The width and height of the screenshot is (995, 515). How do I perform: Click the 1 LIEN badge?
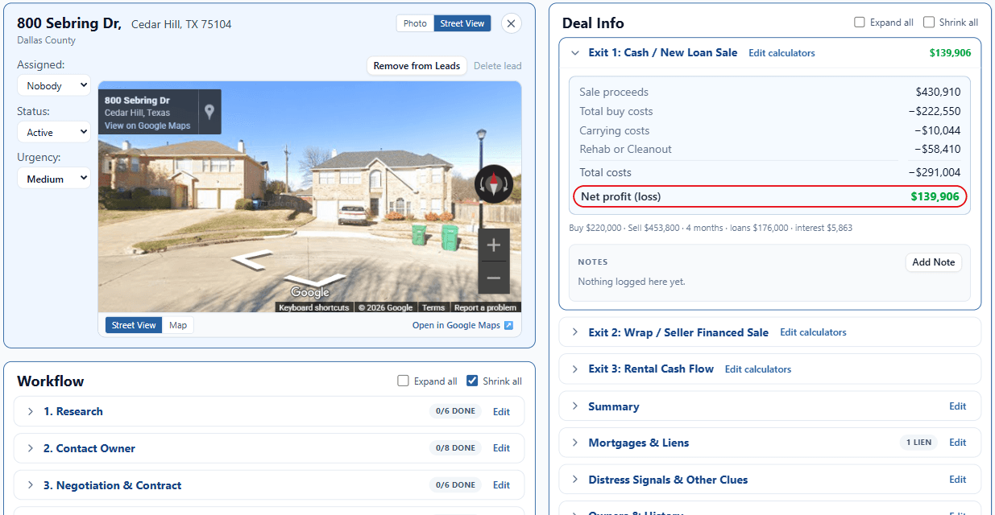click(918, 443)
